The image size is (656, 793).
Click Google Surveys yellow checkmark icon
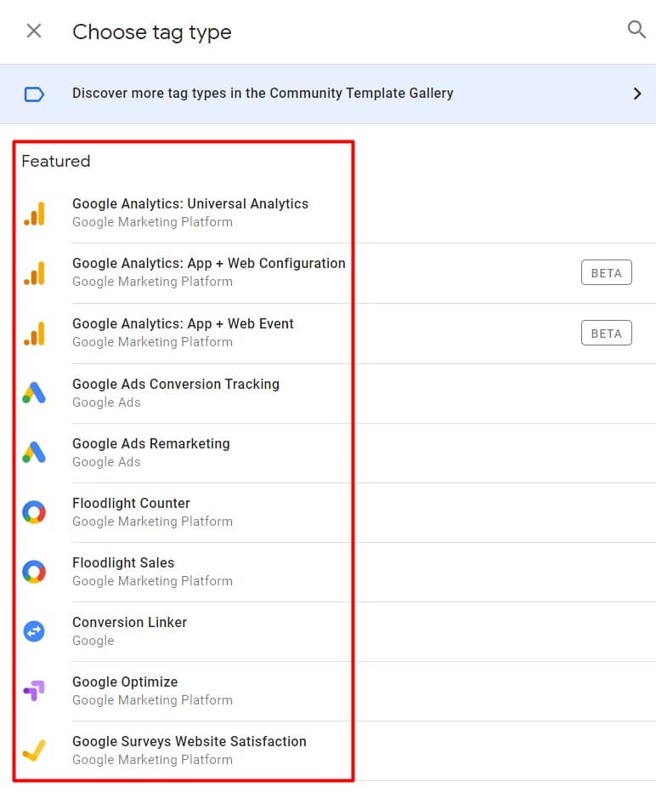point(34,750)
